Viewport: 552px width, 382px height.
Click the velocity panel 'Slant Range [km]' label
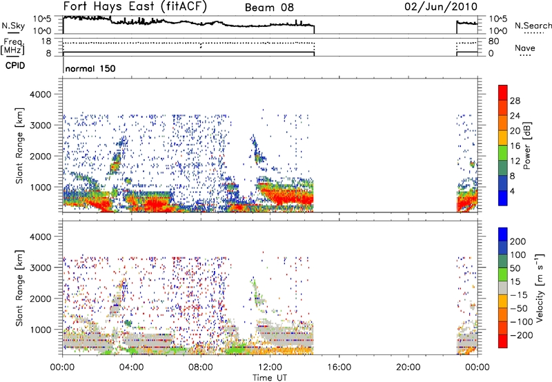(19, 288)
